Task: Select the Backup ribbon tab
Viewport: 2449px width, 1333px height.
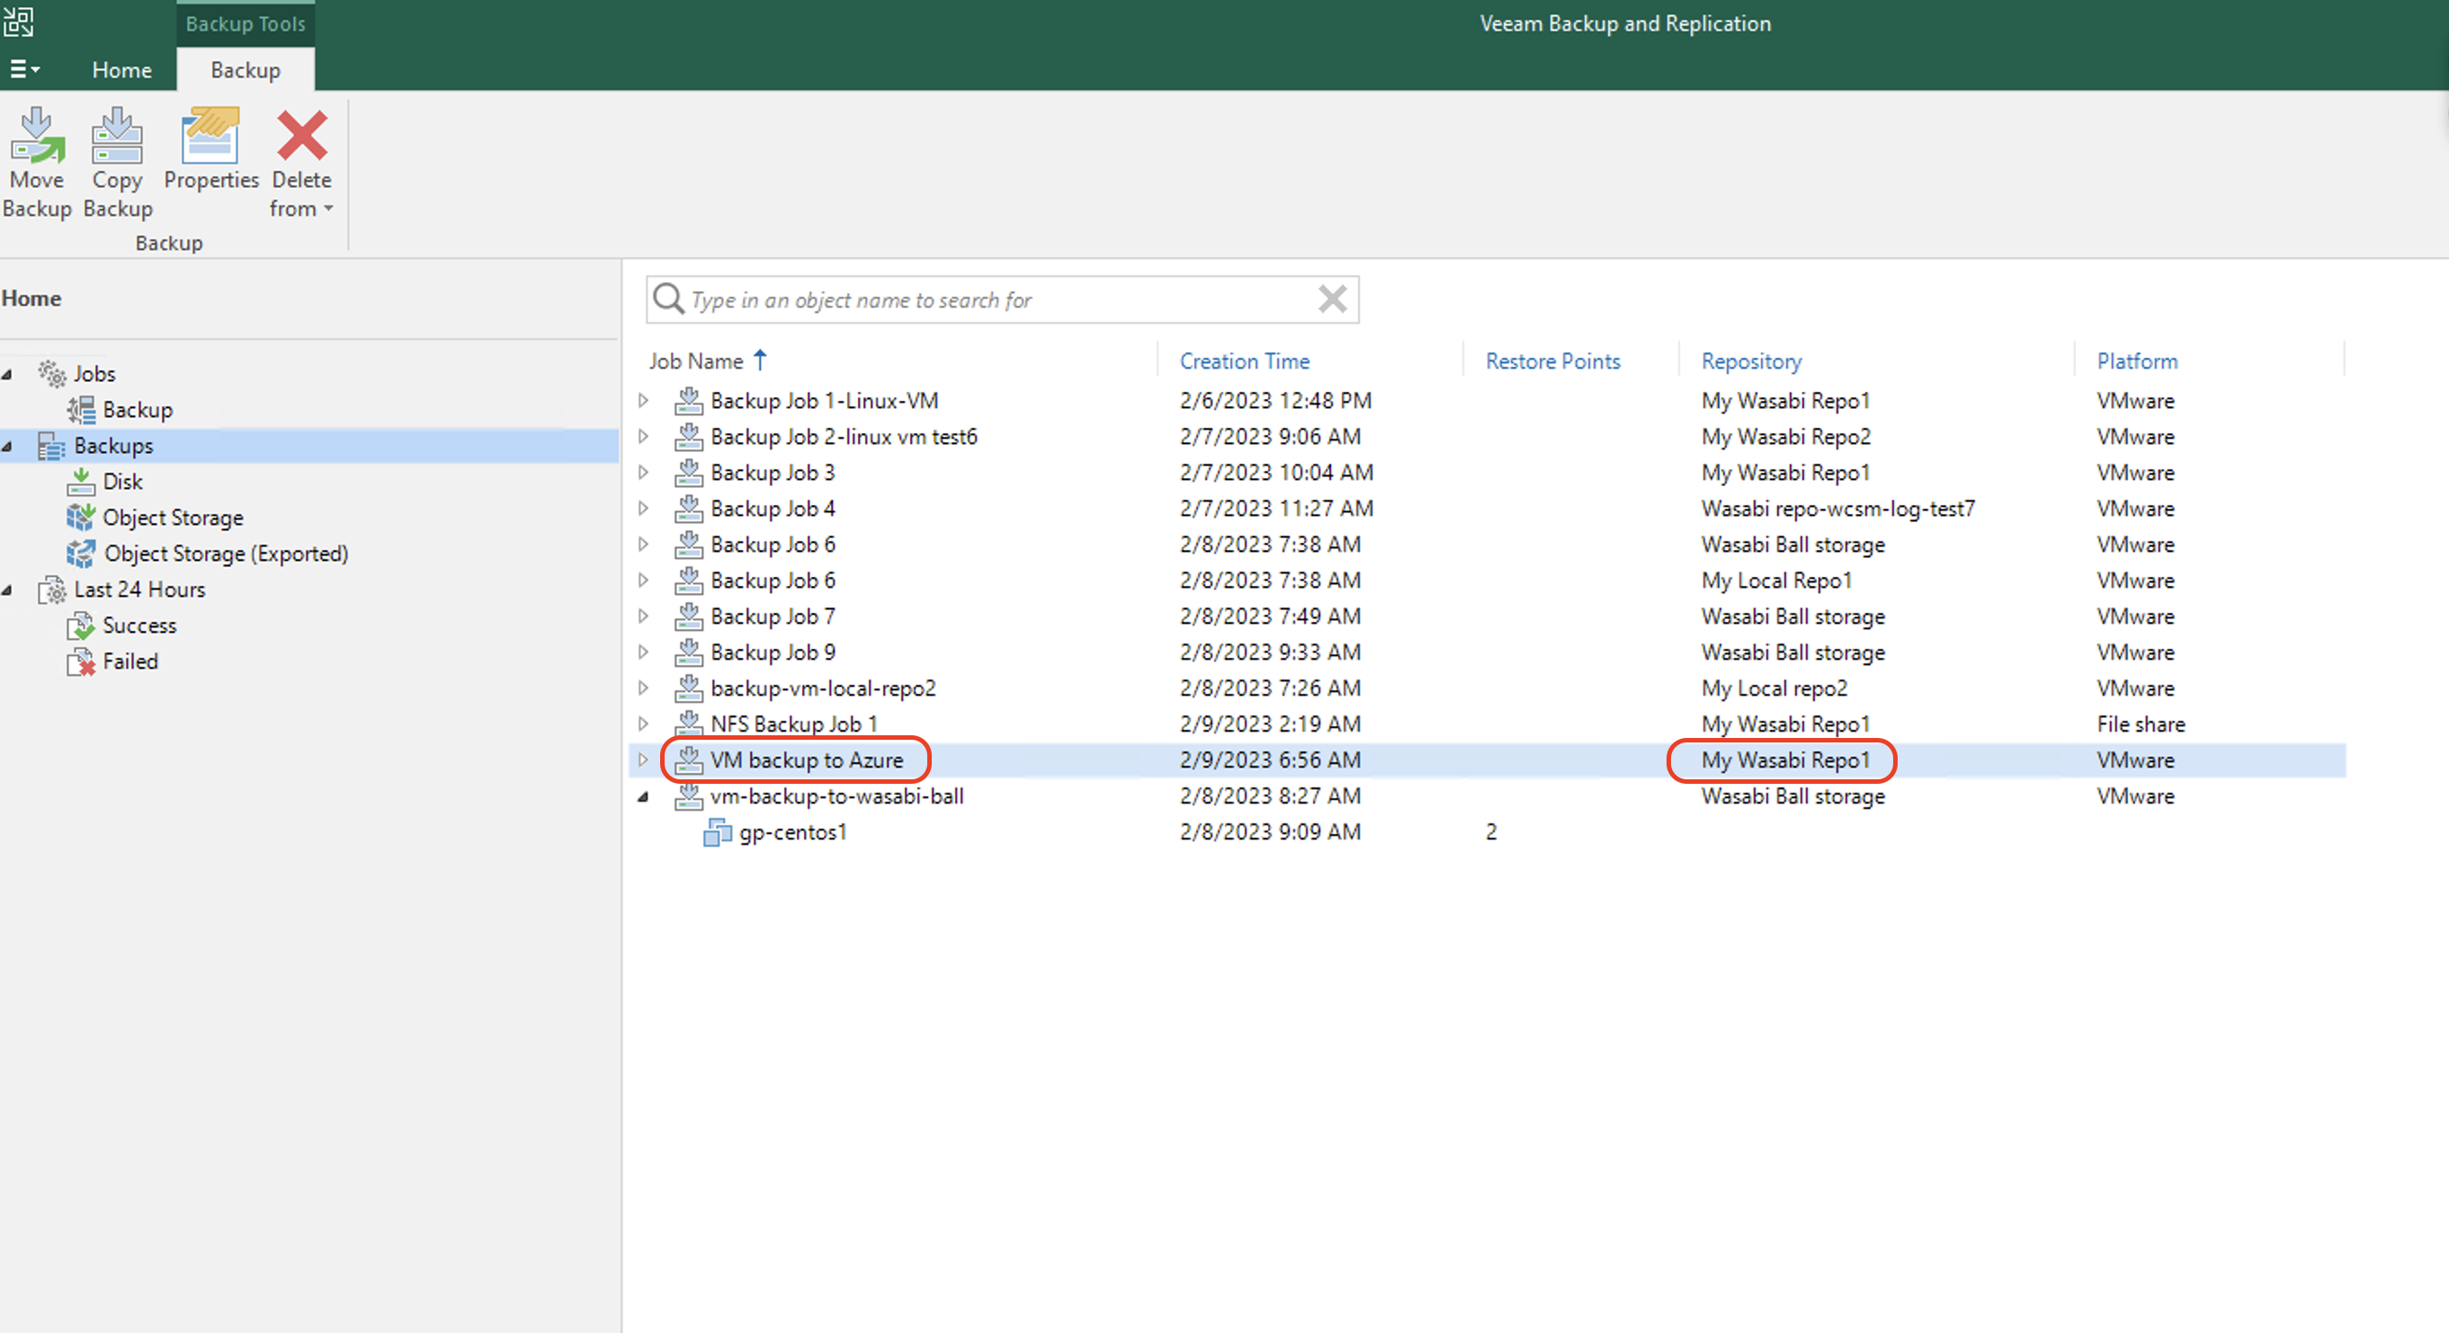Action: pyautogui.click(x=246, y=70)
